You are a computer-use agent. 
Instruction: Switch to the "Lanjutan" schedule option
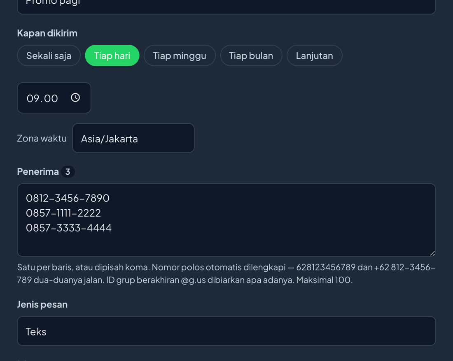314,56
